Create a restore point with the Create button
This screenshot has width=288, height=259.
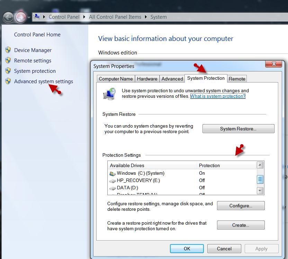(240, 225)
